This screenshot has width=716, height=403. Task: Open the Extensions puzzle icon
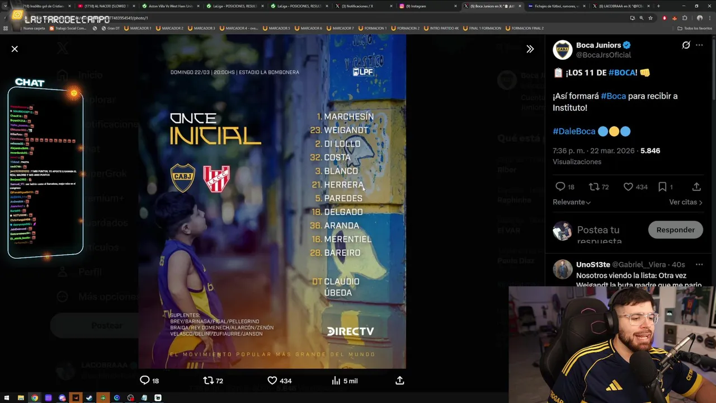[685, 18]
